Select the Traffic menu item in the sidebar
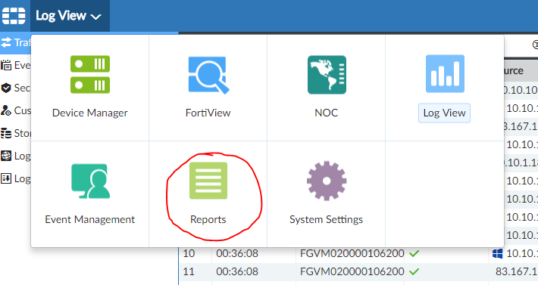Screen dimensions: 538x285 coord(15,43)
